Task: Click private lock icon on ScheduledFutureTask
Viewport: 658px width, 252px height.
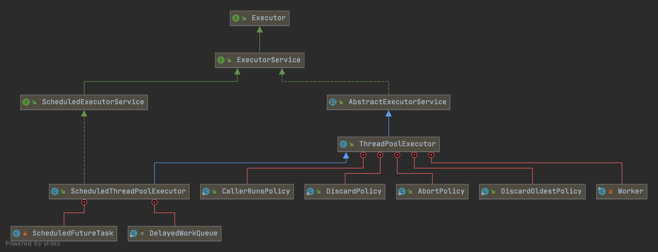Action: pyautogui.click(x=25, y=233)
